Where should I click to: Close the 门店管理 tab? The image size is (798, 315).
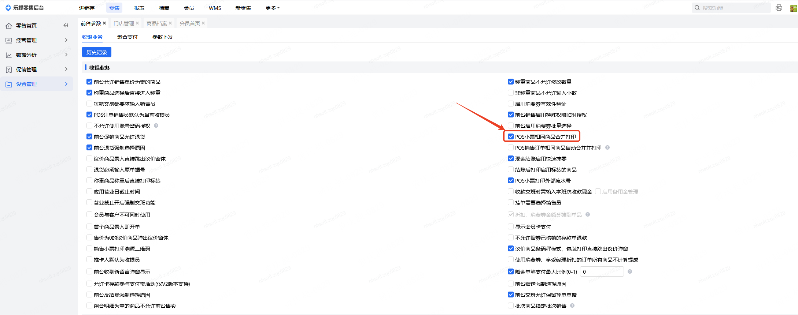tap(137, 23)
